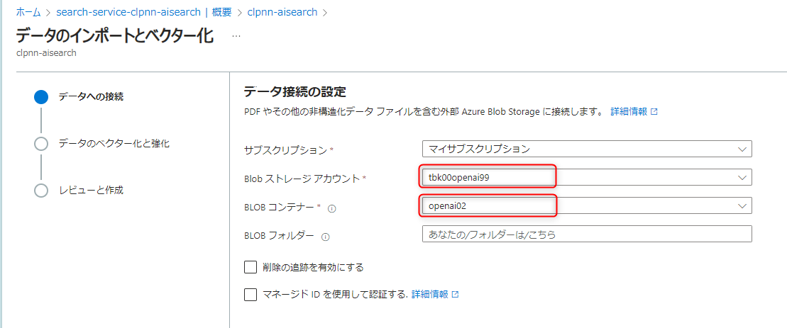Viewport: 787px width, 328px height.
Task: Check the マネージド ID を使用して認証する box
Action: tap(250, 295)
